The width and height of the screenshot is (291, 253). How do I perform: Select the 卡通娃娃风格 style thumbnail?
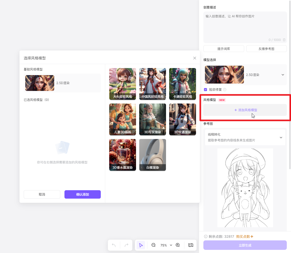[x=182, y=84]
